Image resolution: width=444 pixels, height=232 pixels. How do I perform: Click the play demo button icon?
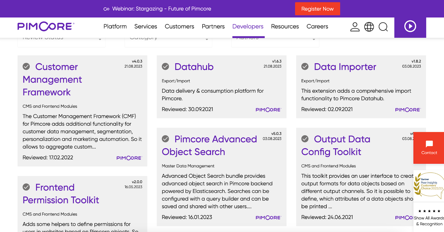(x=410, y=26)
